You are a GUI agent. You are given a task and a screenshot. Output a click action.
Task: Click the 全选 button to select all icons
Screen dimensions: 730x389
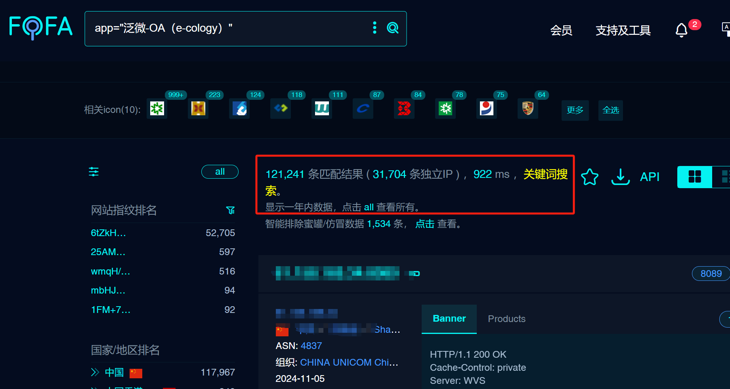(611, 110)
